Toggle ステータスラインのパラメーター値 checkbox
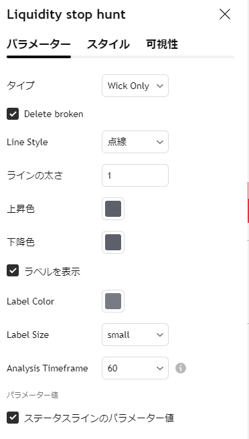249x439 pixels. [x=13, y=418]
